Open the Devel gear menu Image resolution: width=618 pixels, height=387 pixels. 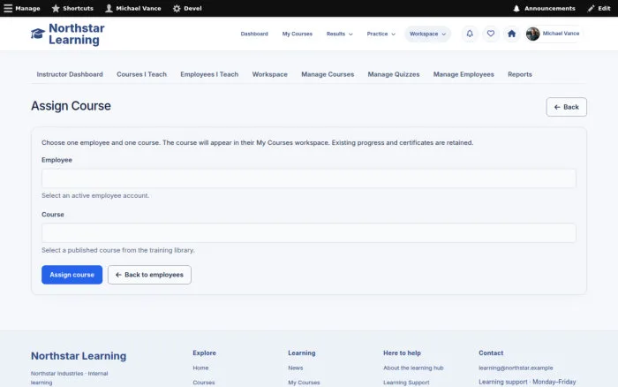(x=187, y=8)
